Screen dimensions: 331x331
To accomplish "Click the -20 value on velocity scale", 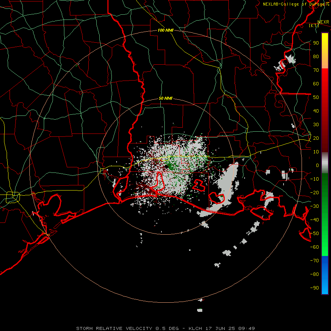I will [x=314, y=192].
